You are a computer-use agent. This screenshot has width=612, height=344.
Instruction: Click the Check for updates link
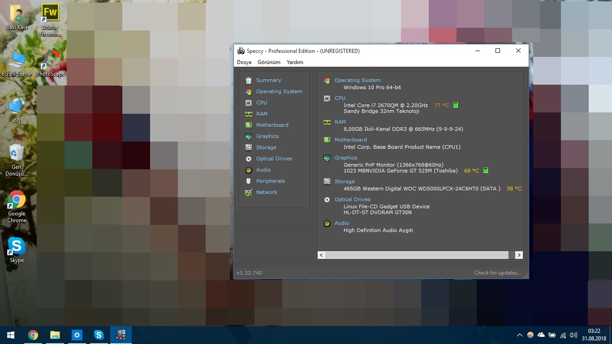click(x=497, y=273)
